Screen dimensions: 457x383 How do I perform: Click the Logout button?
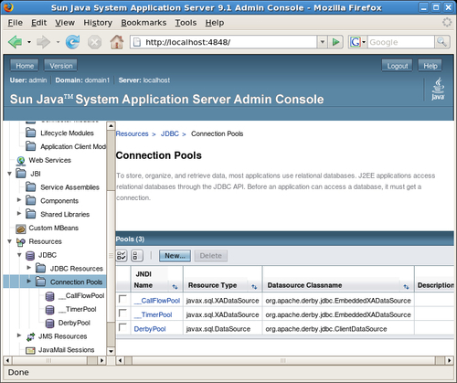tap(398, 66)
